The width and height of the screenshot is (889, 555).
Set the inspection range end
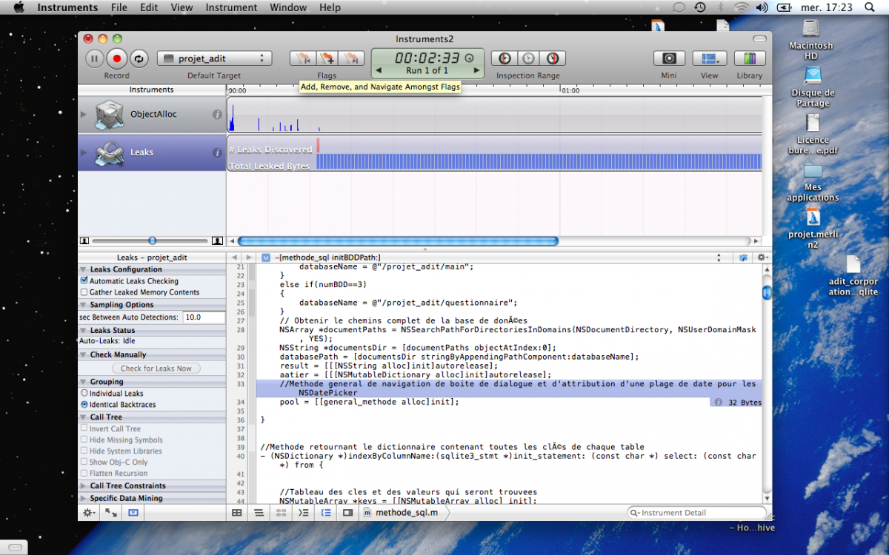click(x=553, y=58)
